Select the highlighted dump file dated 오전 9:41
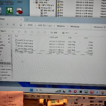Viewport: 106px width, 106px height. pyautogui.click(x=54, y=52)
